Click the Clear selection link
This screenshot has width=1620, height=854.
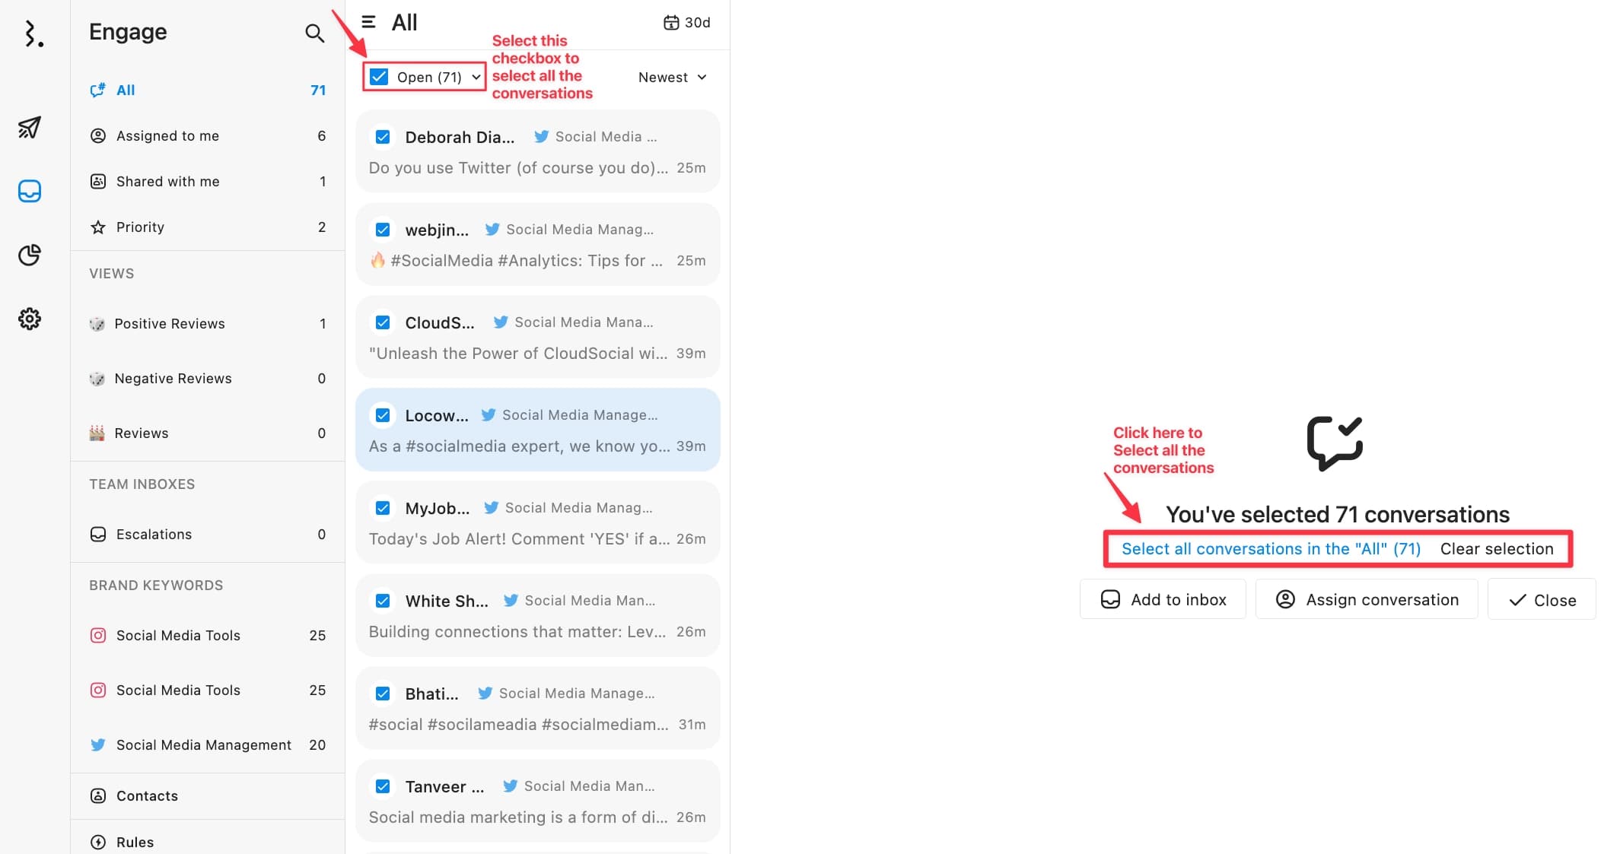pyautogui.click(x=1496, y=549)
